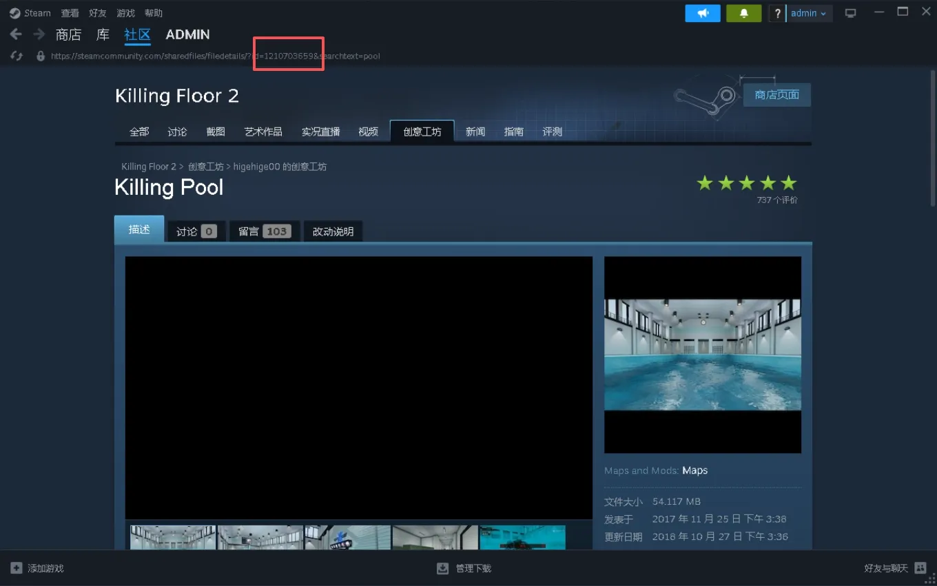Open announcements via the megaphone icon
This screenshot has width=937, height=586.
(703, 13)
